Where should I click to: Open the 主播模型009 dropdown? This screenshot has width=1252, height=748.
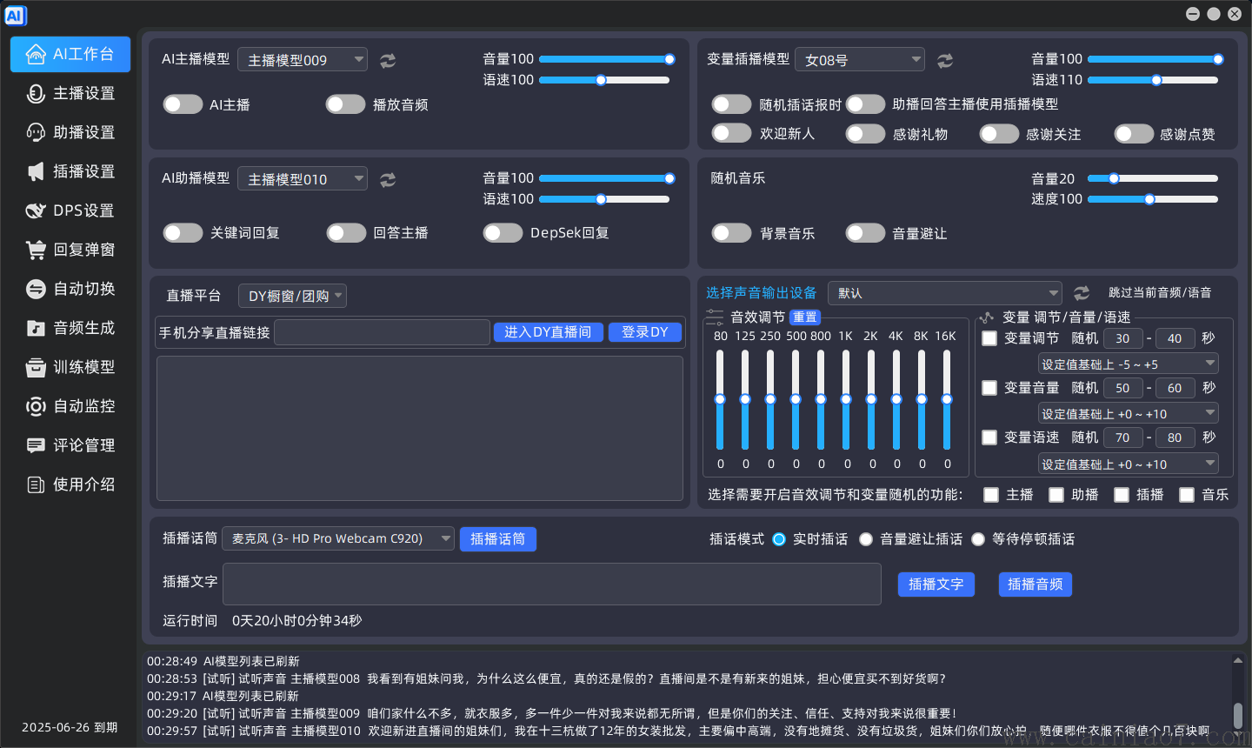pos(303,59)
